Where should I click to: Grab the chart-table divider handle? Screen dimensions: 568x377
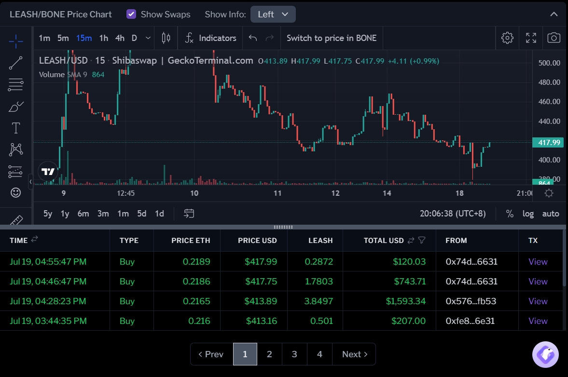coord(283,227)
